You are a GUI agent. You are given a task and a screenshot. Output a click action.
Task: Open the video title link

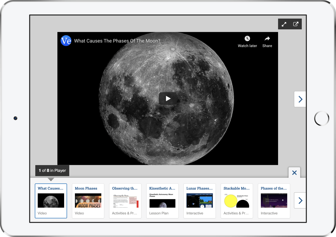(x=117, y=41)
